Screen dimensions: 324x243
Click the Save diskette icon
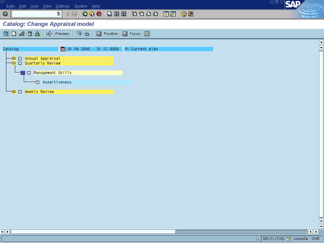[74, 14]
